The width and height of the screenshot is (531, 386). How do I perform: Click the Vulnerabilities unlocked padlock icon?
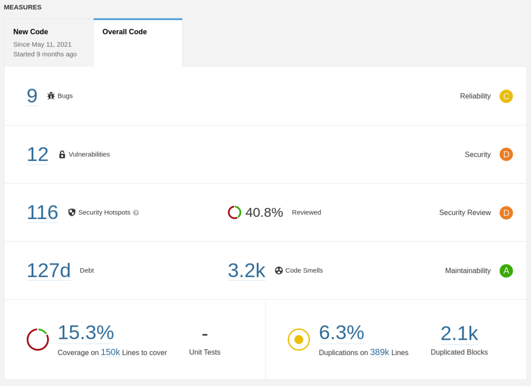pyautogui.click(x=62, y=154)
